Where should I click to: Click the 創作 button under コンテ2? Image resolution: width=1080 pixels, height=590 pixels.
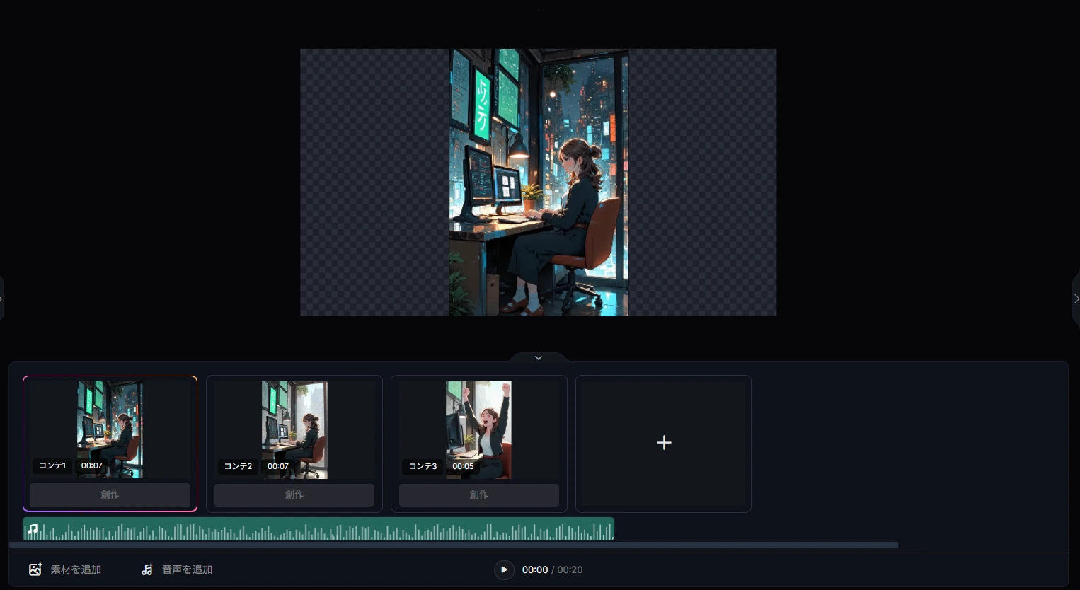[294, 494]
